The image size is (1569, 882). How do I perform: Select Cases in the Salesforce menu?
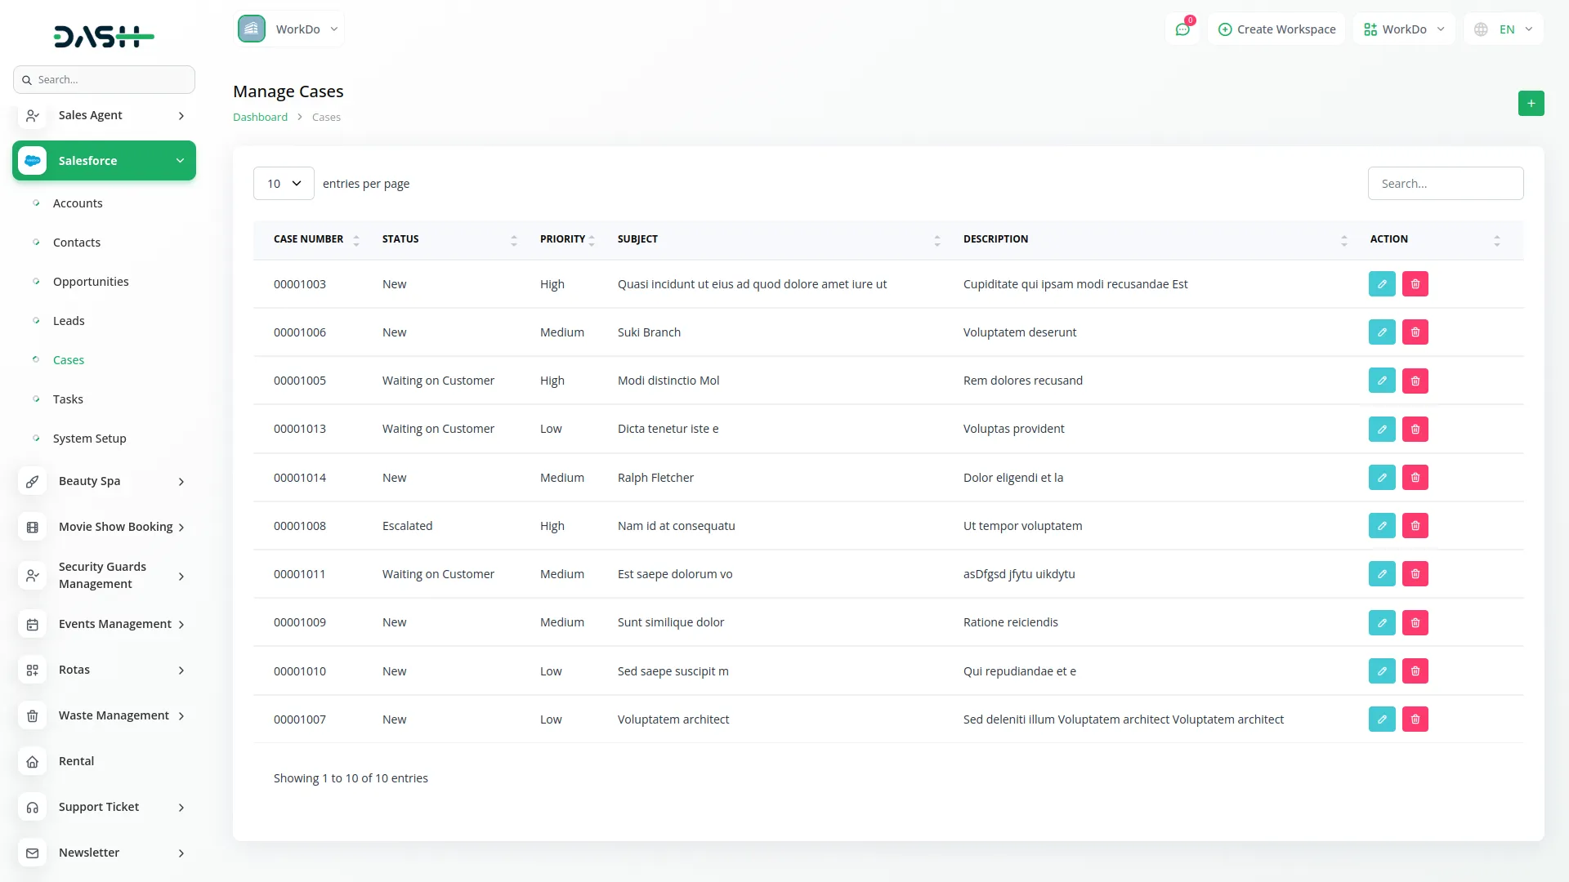pos(69,359)
